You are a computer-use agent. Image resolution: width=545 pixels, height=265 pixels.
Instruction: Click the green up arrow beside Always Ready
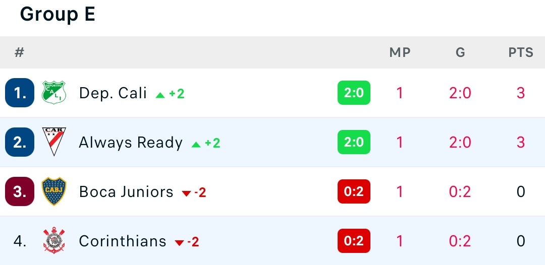(x=196, y=144)
